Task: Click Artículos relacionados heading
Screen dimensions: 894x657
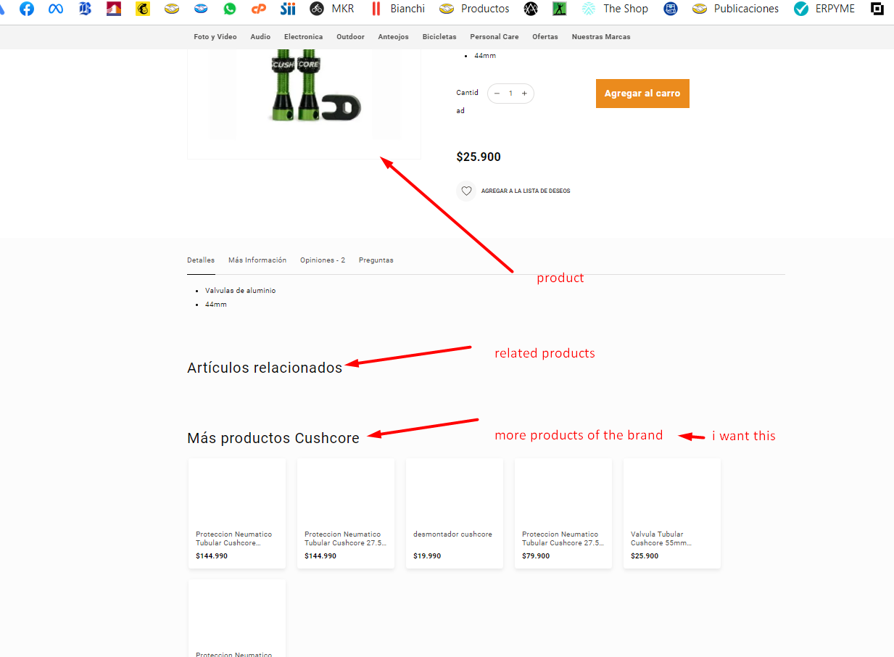Action: coord(265,368)
